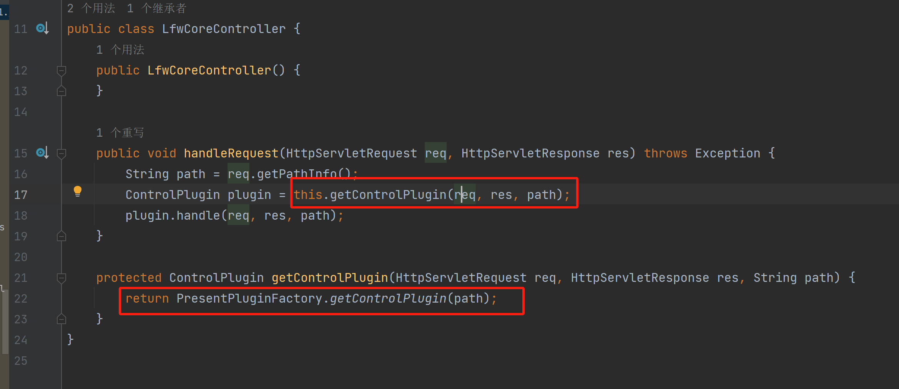This screenshot has height=389, width=899.
Task: Click the handleRequest method name in its declaration
Action: coord(231,153)
